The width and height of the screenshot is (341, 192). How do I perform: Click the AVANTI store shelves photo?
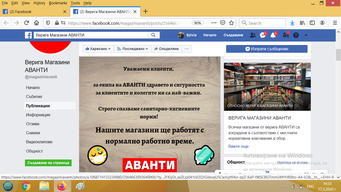267,87
